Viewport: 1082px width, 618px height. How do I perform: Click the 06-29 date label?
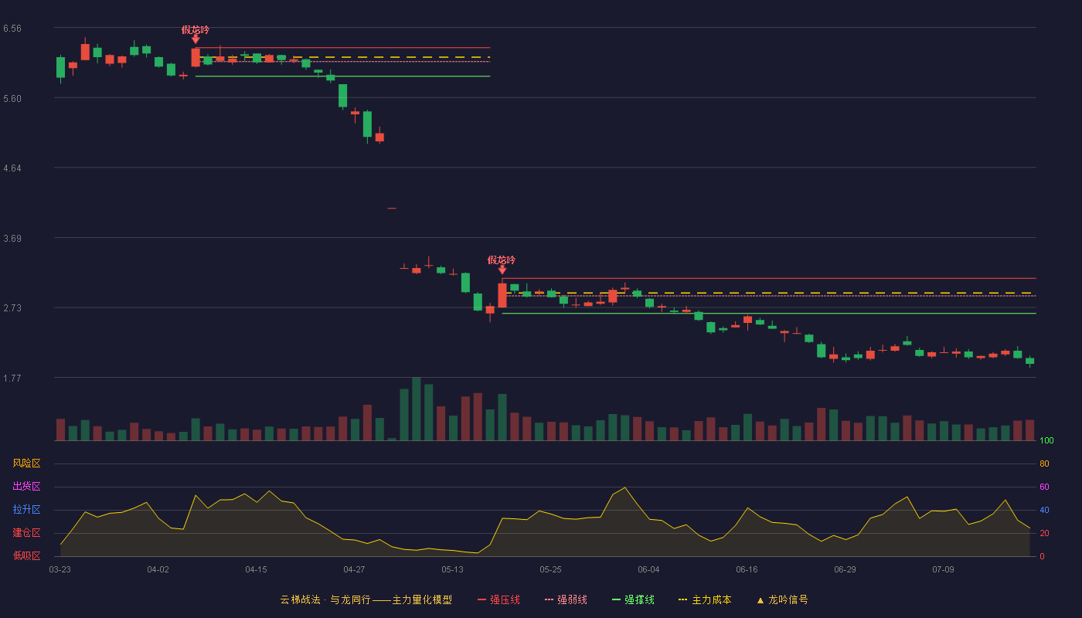click(x=846, y=569)
